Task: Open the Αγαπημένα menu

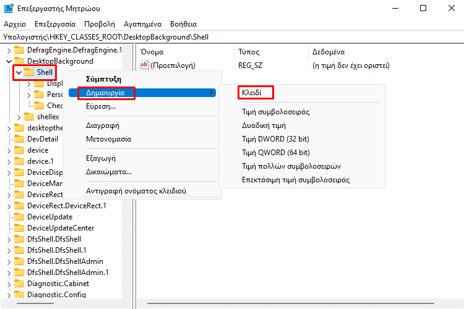Action: 143,24
